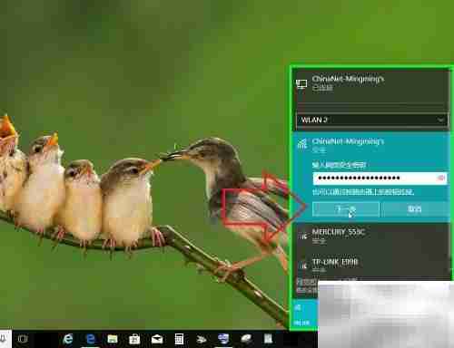Viewport: 454px width, 348px height.
Task: Launch the Calculator taskbar icon
Action: point(179,339)
